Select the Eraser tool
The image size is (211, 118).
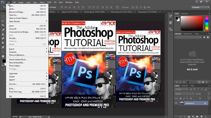pyautogui.click(x=3, y=38)
